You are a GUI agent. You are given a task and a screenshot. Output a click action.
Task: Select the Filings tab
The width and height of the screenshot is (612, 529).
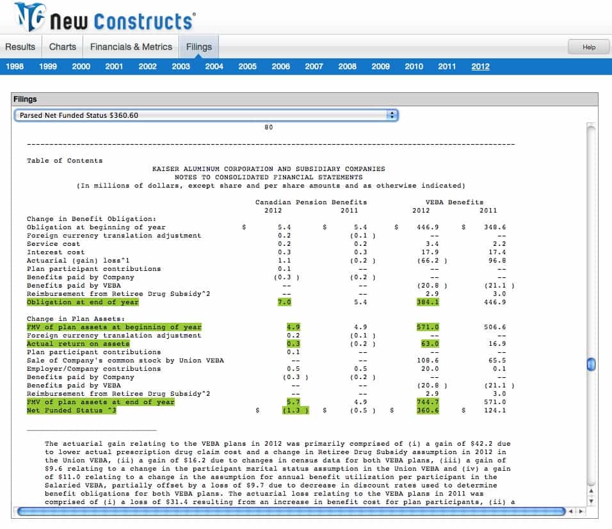click(199, 47)
